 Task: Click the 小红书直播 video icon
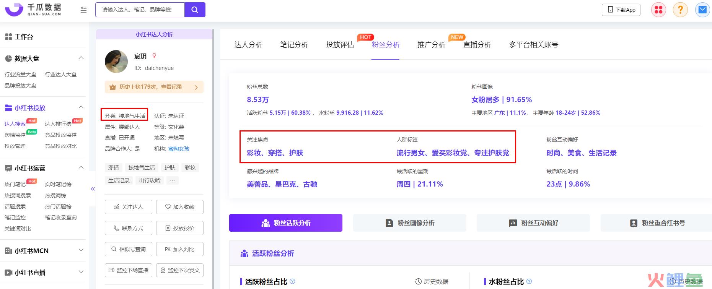8,273
